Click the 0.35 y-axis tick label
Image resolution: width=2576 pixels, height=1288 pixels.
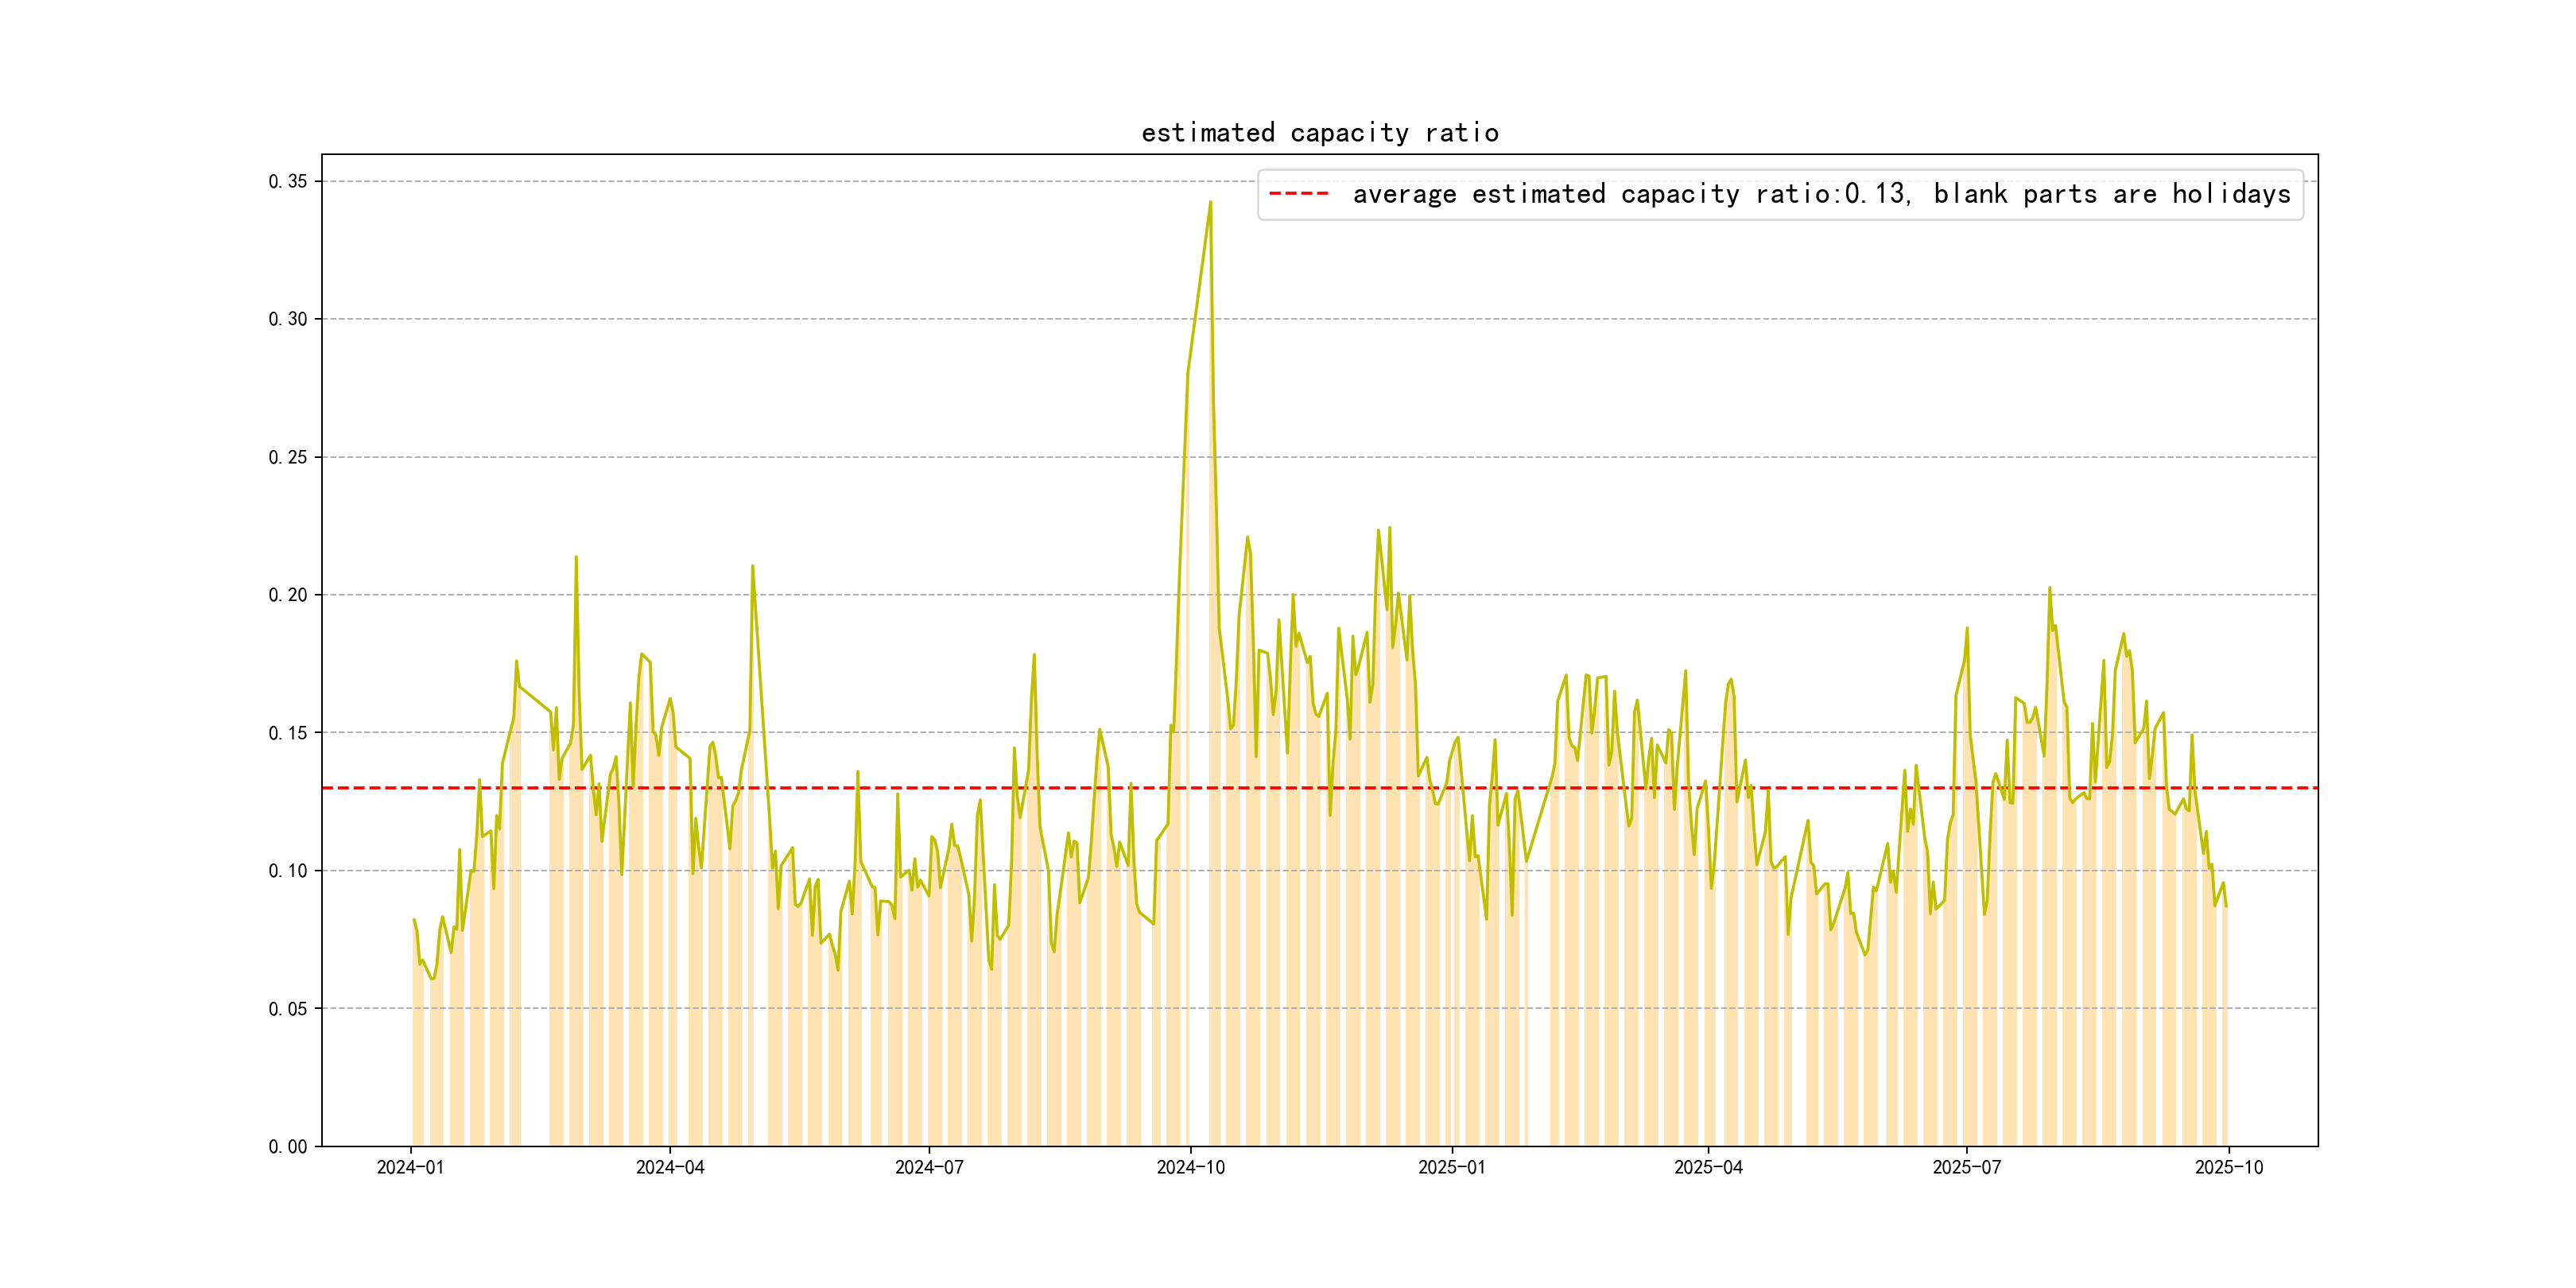(x=288, y=181)
